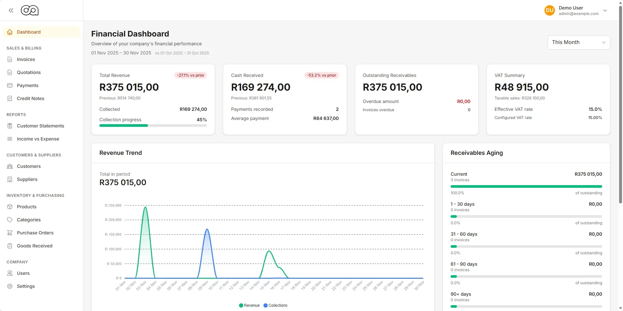623x311 pixels.
Task: Toggle Collections series in chart legend
Action: (x=275, y=305)
